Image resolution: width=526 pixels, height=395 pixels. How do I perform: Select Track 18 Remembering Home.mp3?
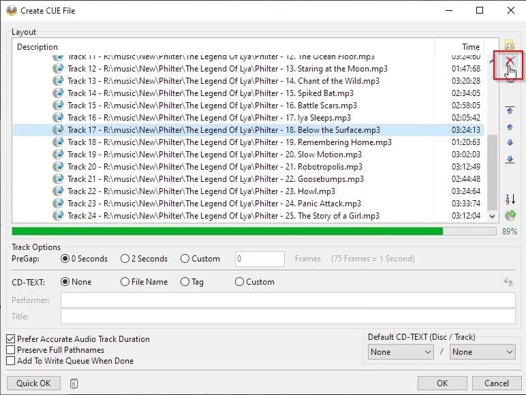click(x=248, y=142)
